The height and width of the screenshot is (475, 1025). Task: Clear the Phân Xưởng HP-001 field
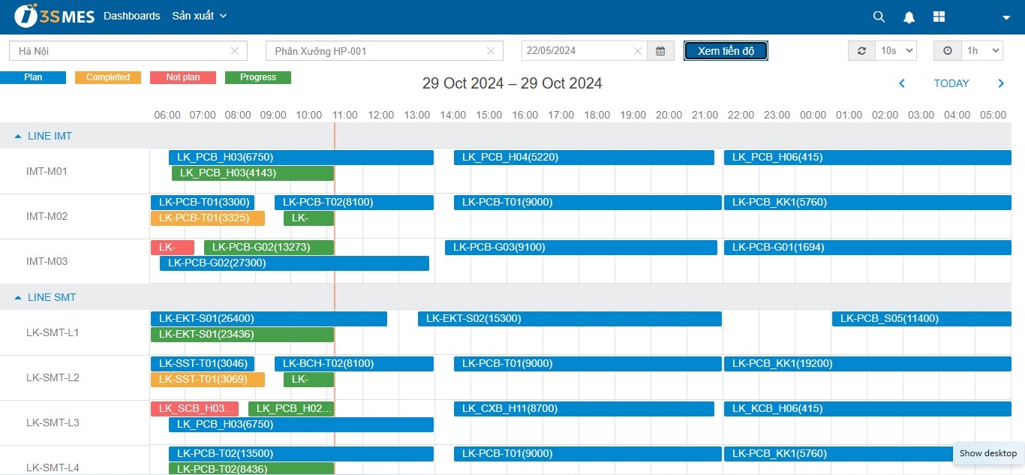tap(491, 51)
